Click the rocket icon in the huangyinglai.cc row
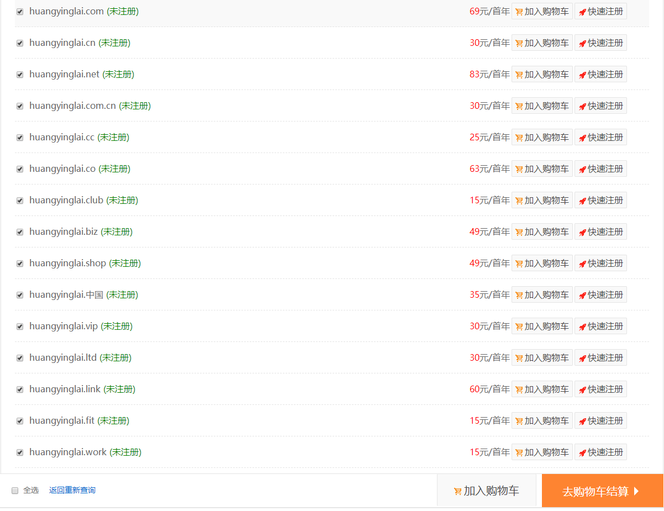 582,138
